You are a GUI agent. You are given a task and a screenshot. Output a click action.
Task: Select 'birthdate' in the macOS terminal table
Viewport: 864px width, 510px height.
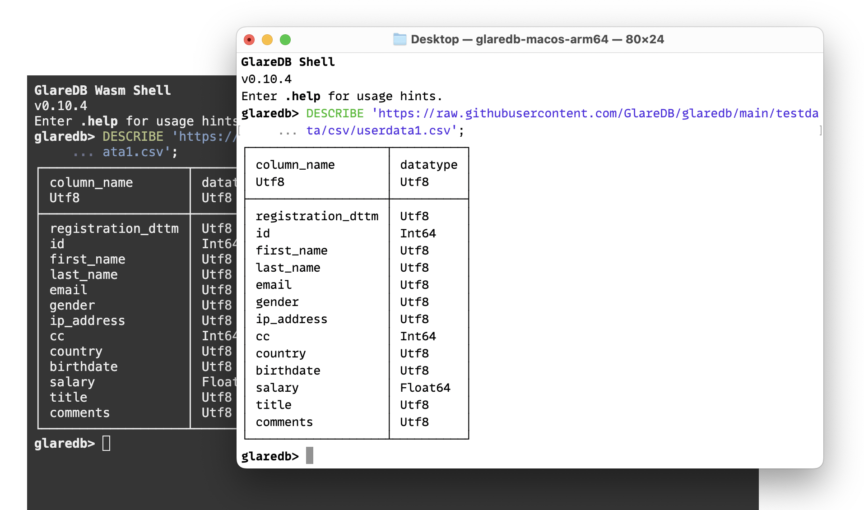point(288,371)
